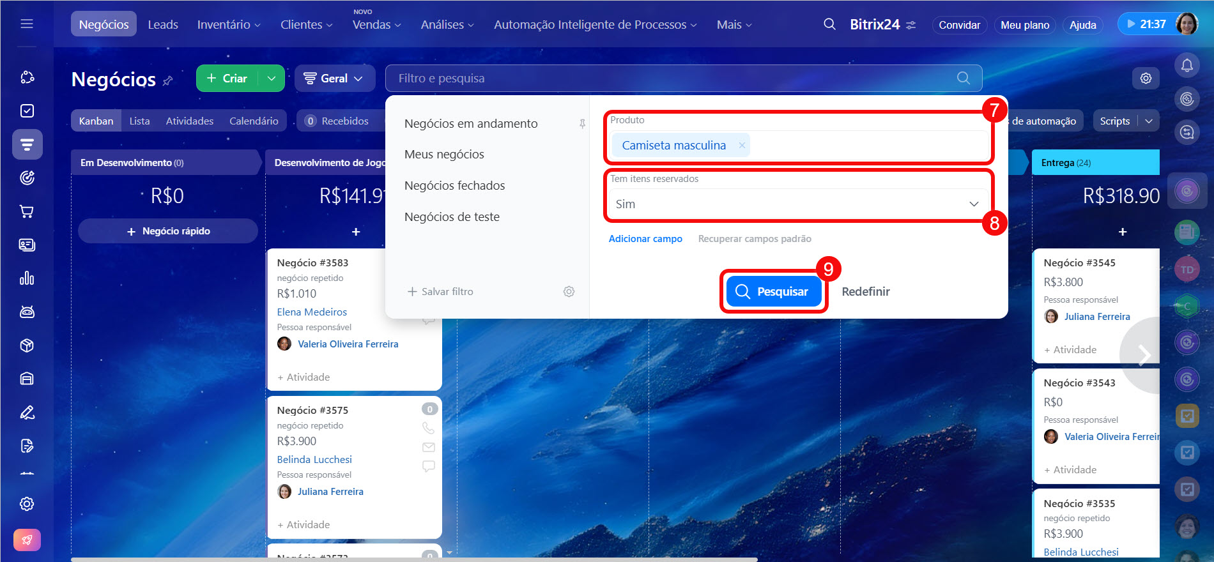Open the Geral pipeline dropdown
This screenshot has height=562, width=1214.
(x=334, y=79)
